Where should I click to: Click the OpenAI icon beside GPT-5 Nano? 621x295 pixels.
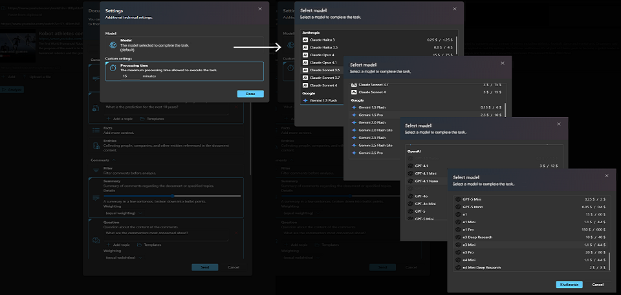coord(458,207)
